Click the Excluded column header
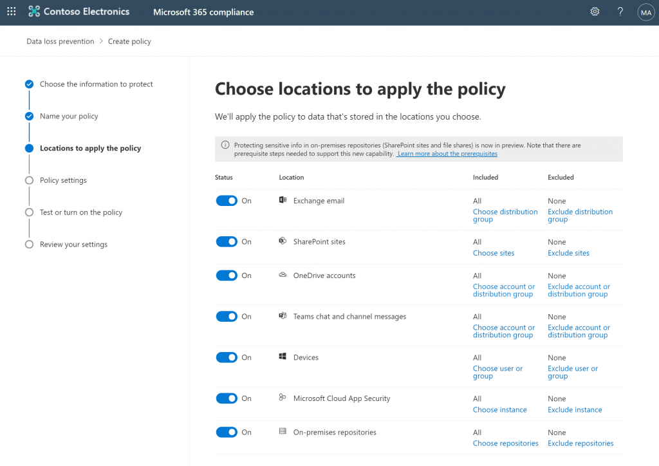Image resolution: width=659 pixels, height=466 pixels. [561, 177]
